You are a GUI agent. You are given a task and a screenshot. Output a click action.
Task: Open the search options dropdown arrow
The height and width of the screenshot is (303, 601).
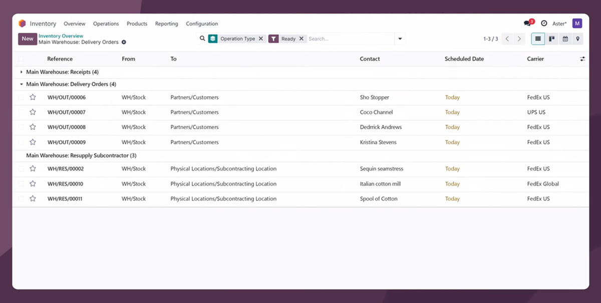pos(400,39)
